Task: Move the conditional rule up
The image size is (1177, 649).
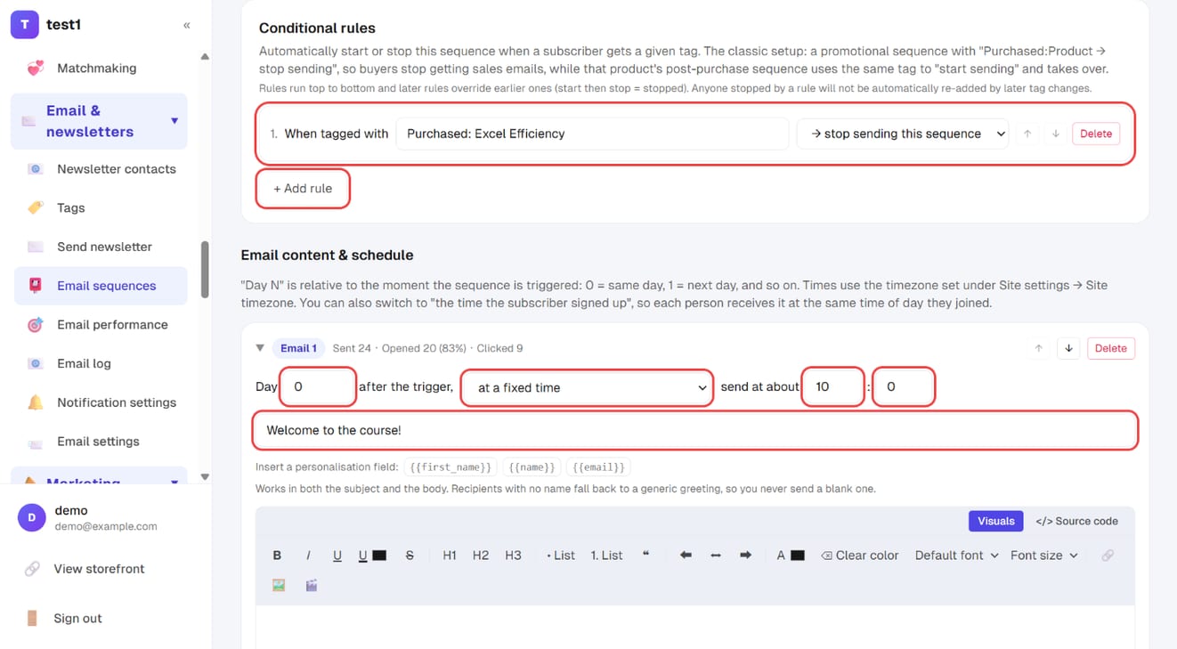Action: (x=1027, y=134)
